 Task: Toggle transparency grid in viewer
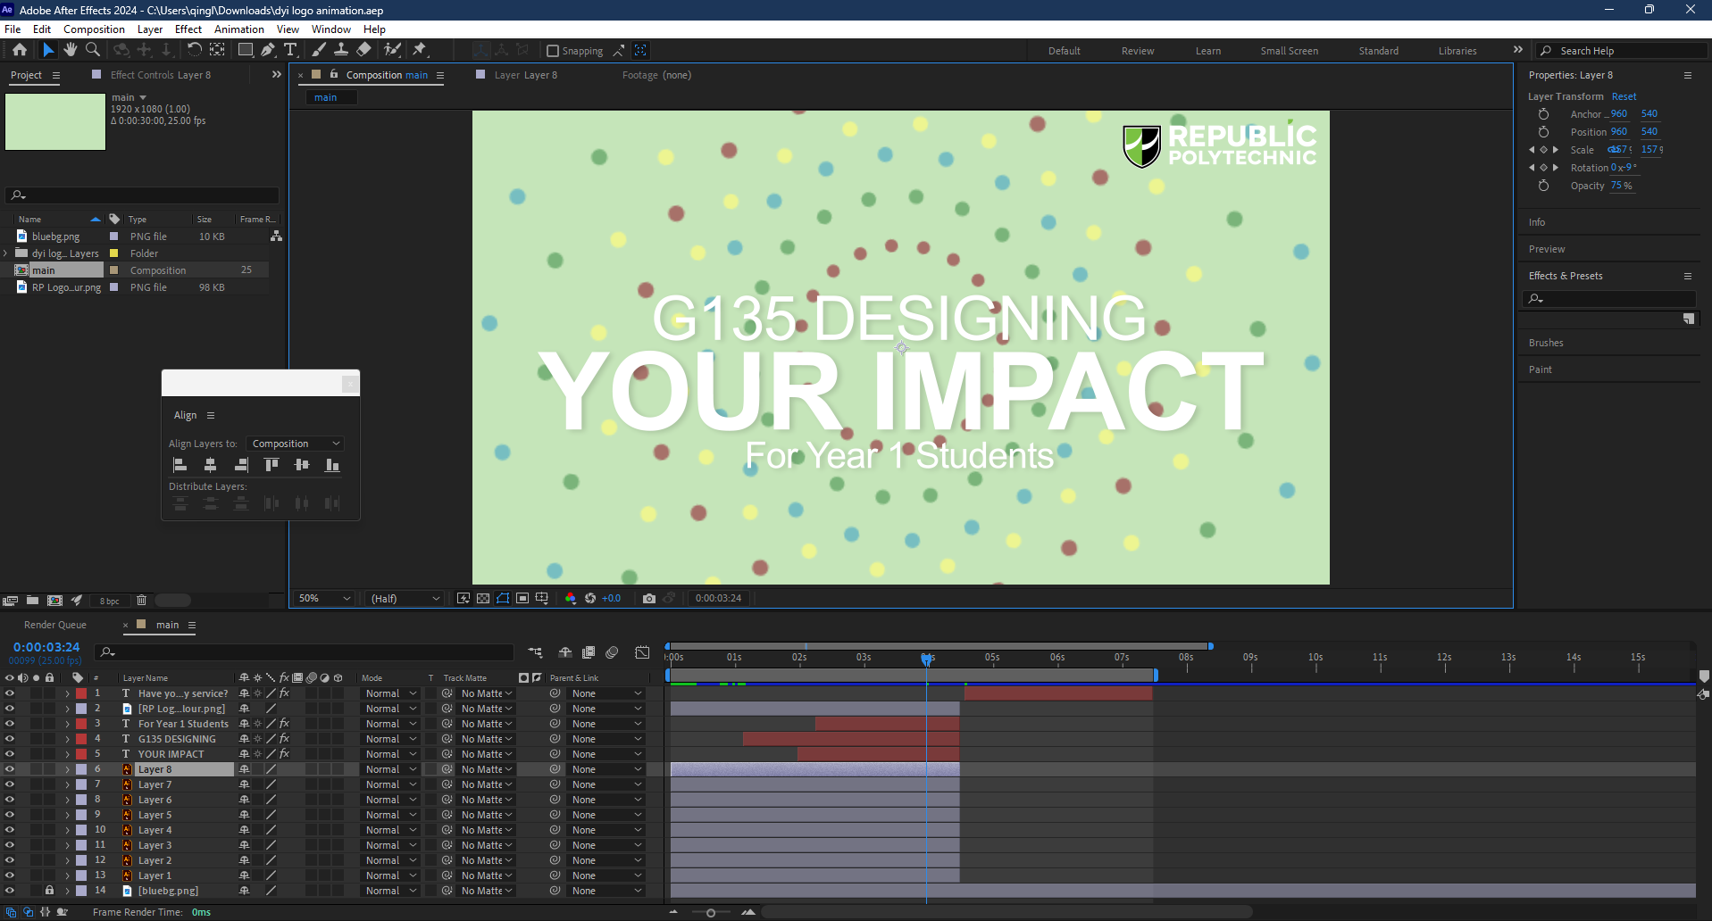(x=483, y=598)
